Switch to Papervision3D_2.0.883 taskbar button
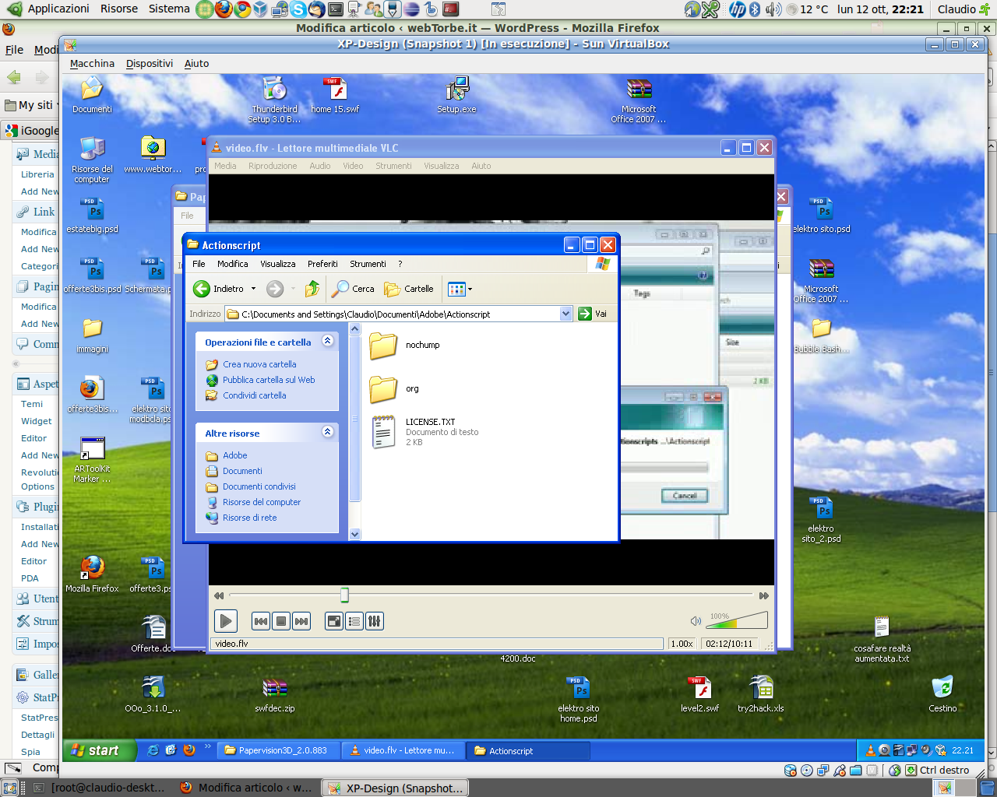 click(279, 750)
